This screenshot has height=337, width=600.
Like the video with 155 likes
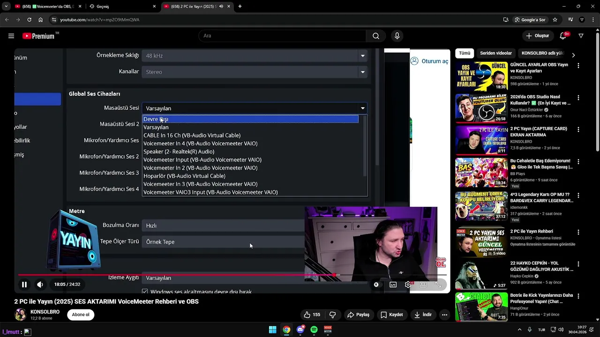pyautogui.click(x=312, y=315)
